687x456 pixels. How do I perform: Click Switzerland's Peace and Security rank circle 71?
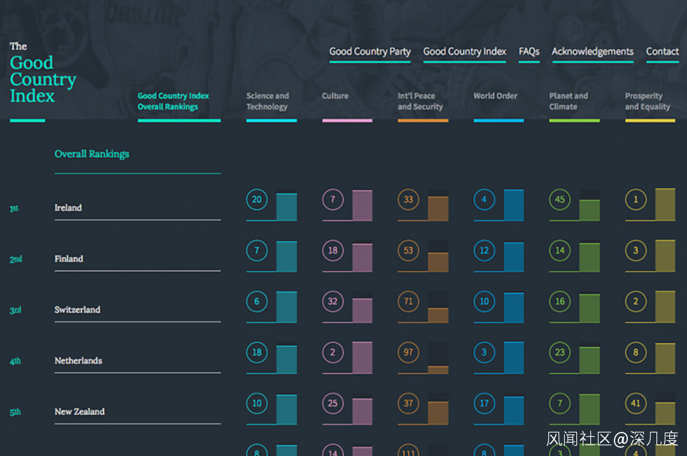pyautogui.click(x=408, y=301)
